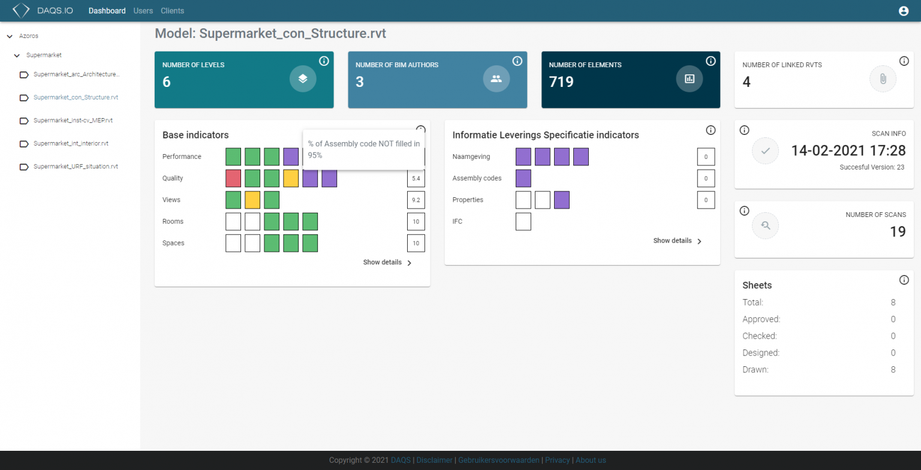Open the info tooltip on Base indicators panel
This screenshot has width=921, height=470.
420,128
